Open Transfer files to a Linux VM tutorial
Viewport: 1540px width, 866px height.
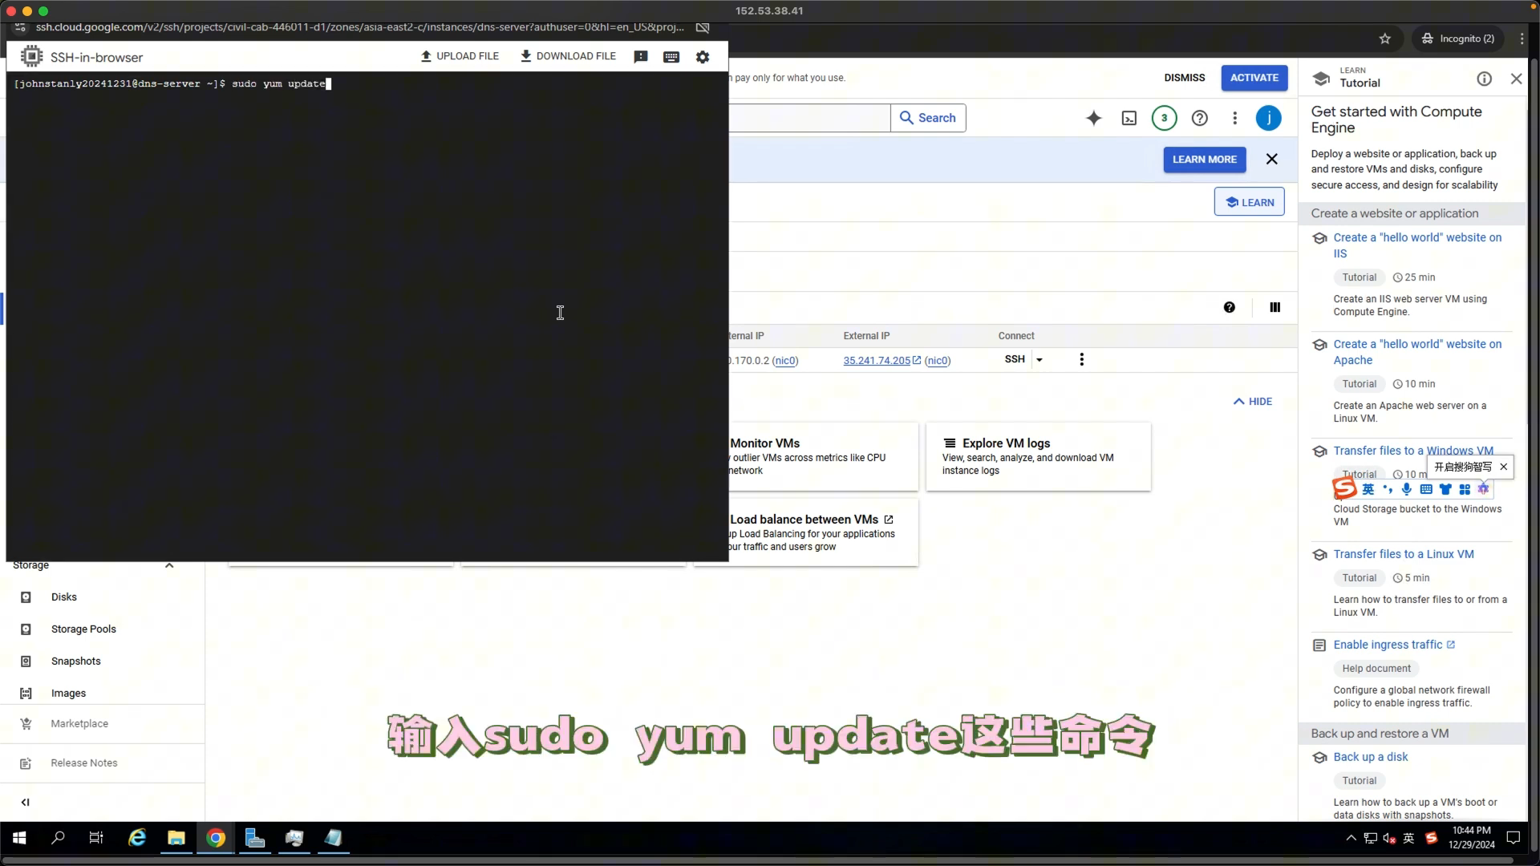tap(1404, 554)
